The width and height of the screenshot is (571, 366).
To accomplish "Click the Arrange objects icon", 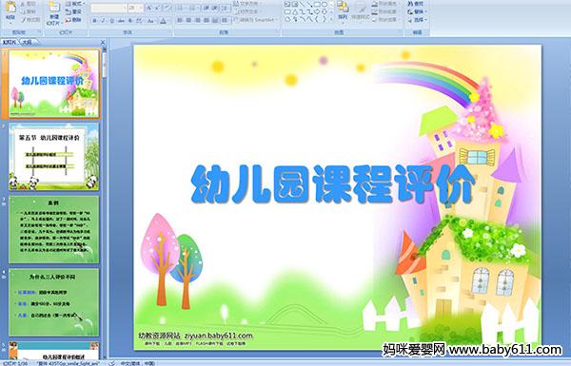I will [x=343, y=10].
